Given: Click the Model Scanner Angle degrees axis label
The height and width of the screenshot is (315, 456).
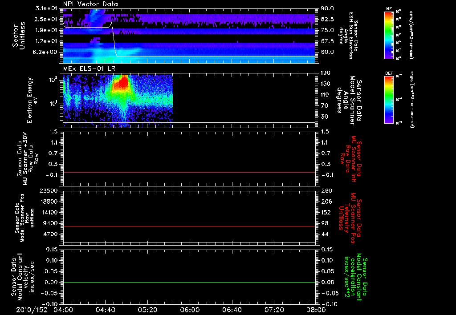Looking at the screenshot, I should click(349, 101).
